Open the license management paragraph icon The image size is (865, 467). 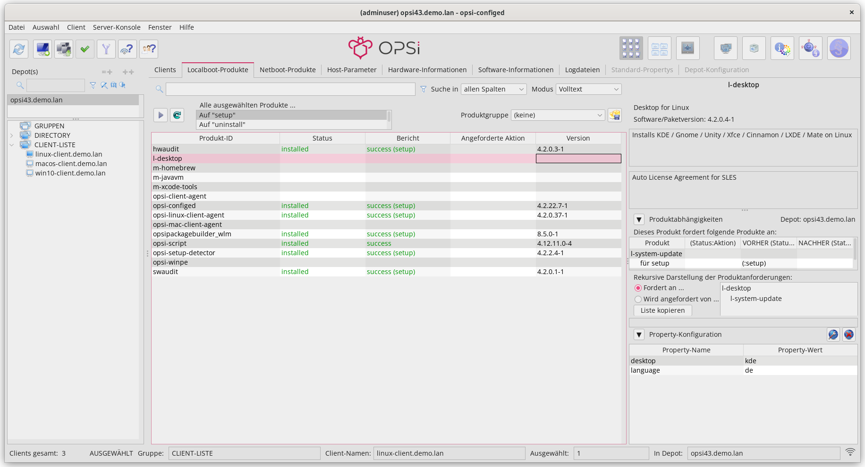[x=839, y=48]
